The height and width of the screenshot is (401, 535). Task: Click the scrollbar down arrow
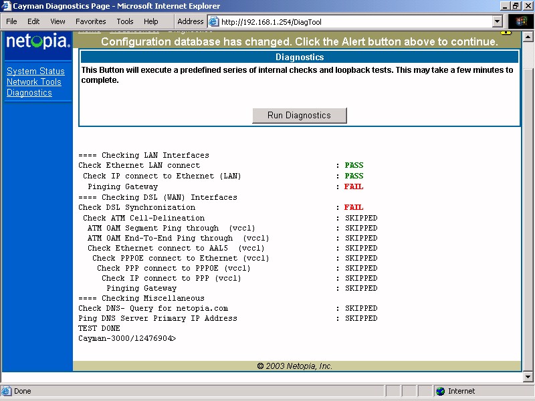pyautogui.click(x=528, y=377)
